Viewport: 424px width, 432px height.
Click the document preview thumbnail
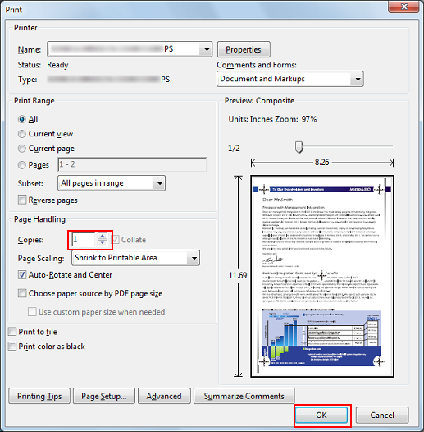322,276
